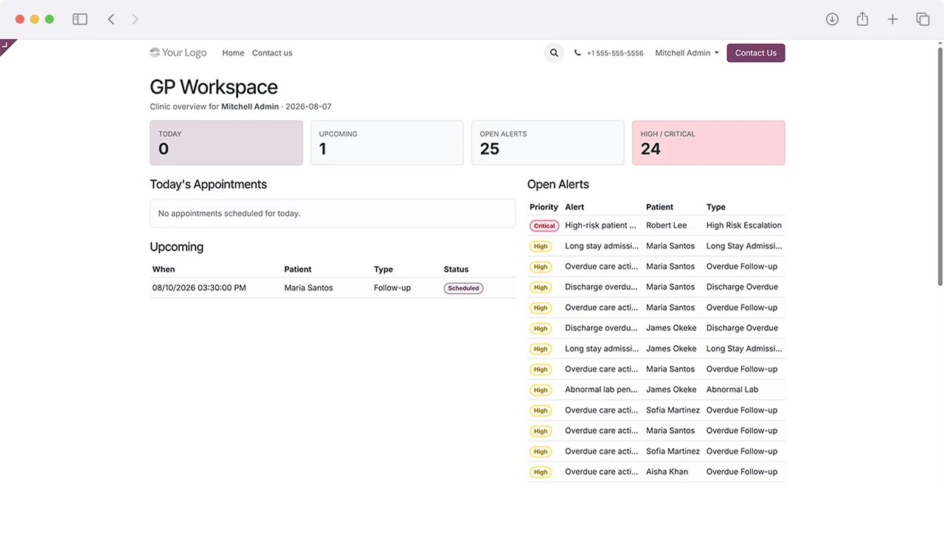Viewport: 944px width, 560px height.
Task: Click the page vertical scrollbar
Action: coord(940,167)
